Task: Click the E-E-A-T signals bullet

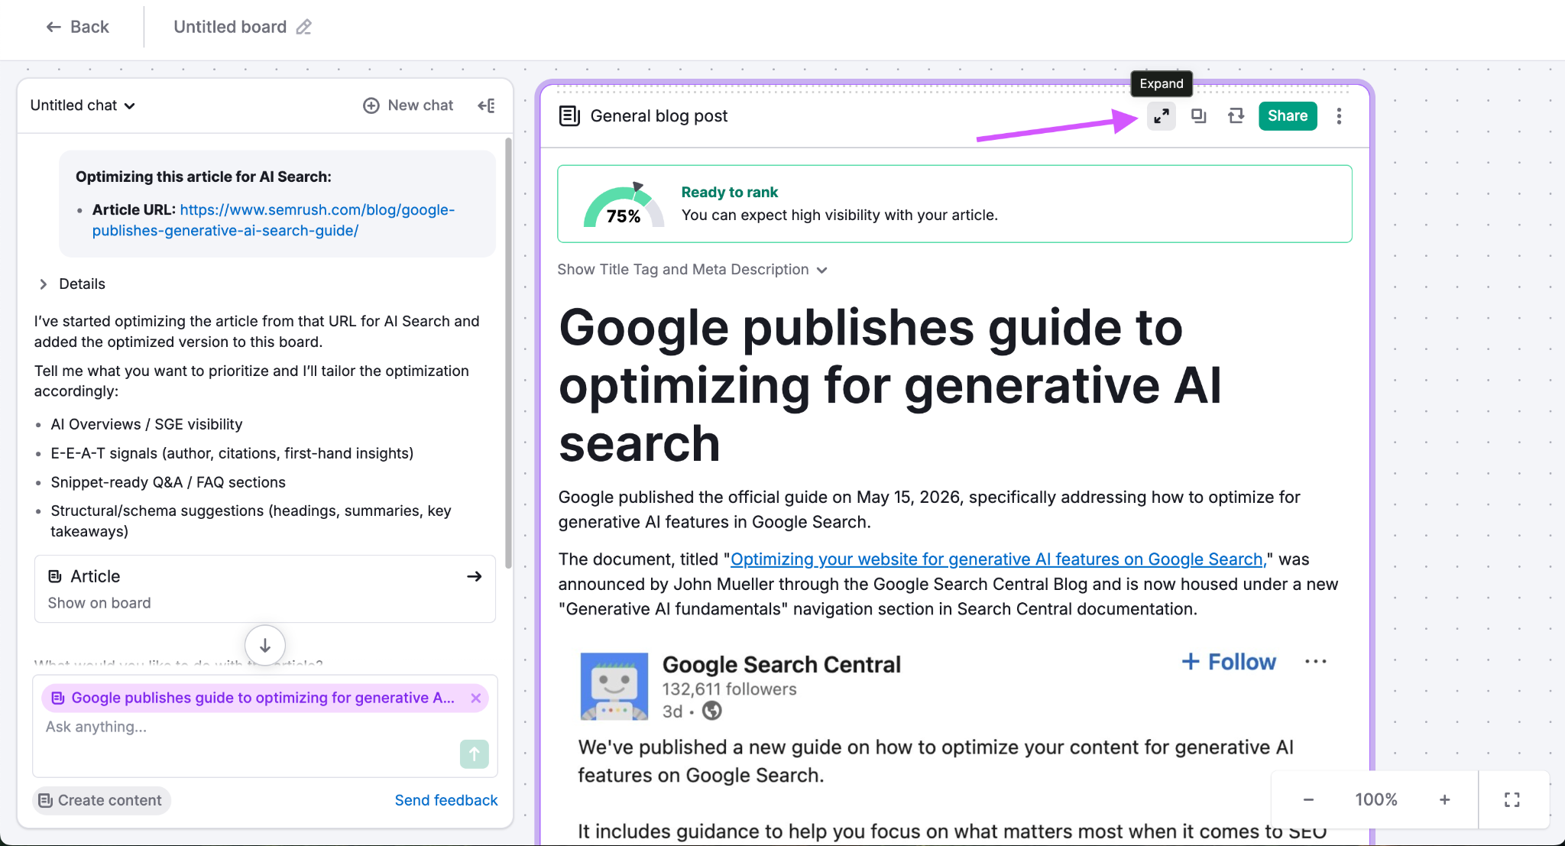Action: 232,453
